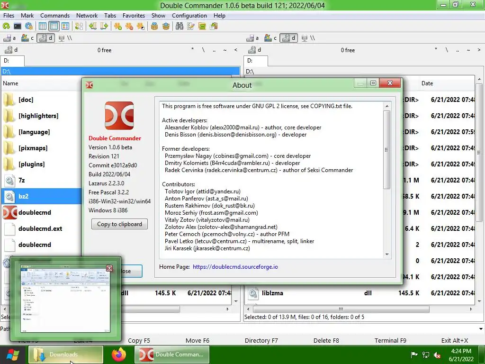
Task: Switch to Thumbnails view icon
Action: point(65,27)
